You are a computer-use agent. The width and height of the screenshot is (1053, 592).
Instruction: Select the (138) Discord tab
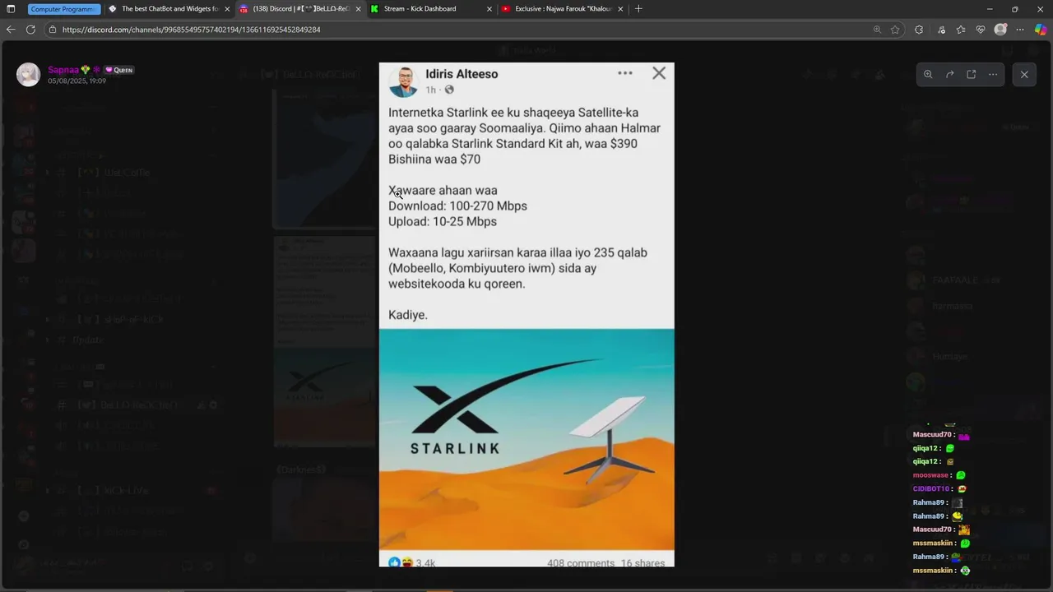(299, 9)
